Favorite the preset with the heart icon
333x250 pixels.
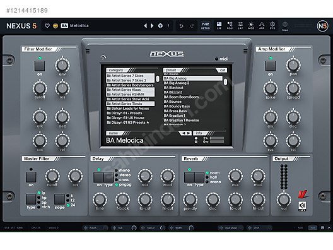tap(47, 26)
